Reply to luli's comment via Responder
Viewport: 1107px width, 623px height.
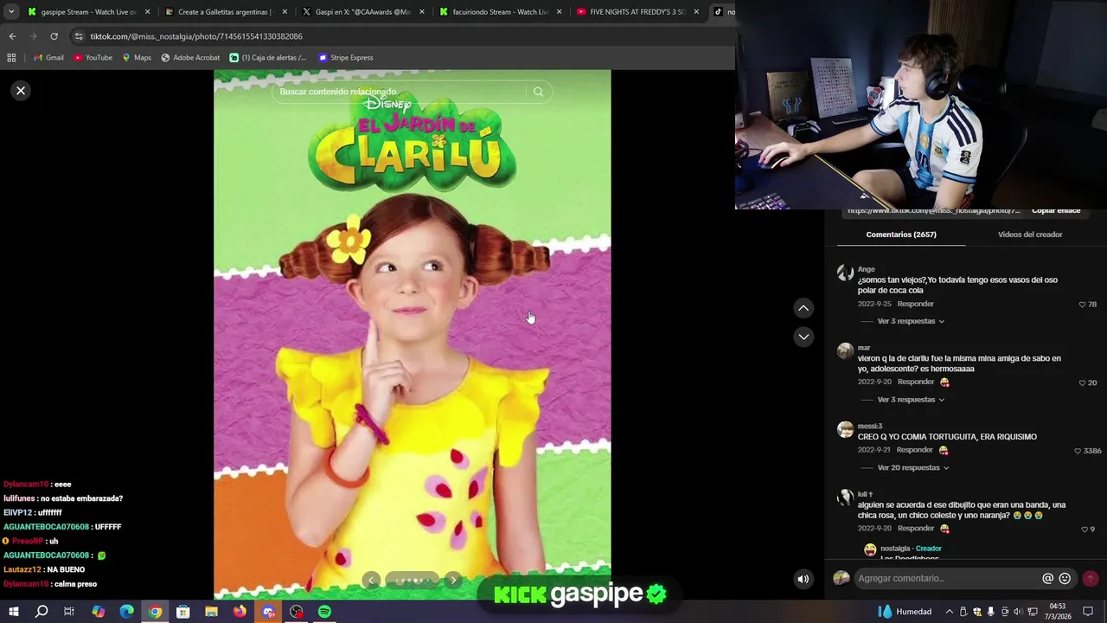pos(915,528)
